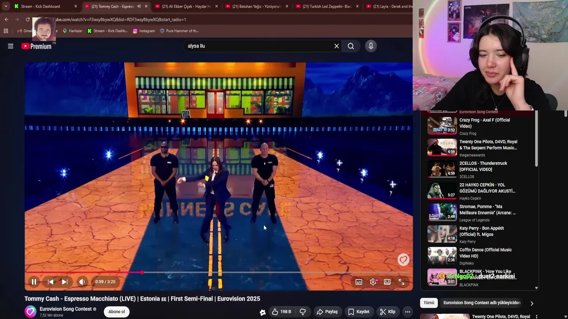
Task: Switch to the Batuhan Yağız tab
Action: tap(256, 6)
